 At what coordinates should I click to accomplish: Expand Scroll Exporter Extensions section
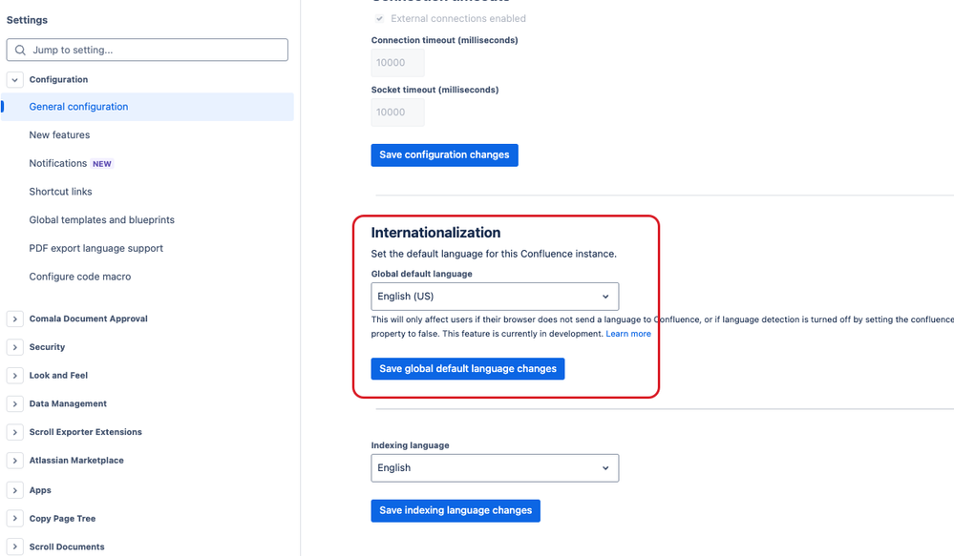15,432
